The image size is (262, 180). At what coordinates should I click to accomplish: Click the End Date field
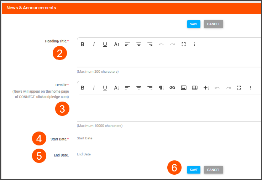click(169, 154)
